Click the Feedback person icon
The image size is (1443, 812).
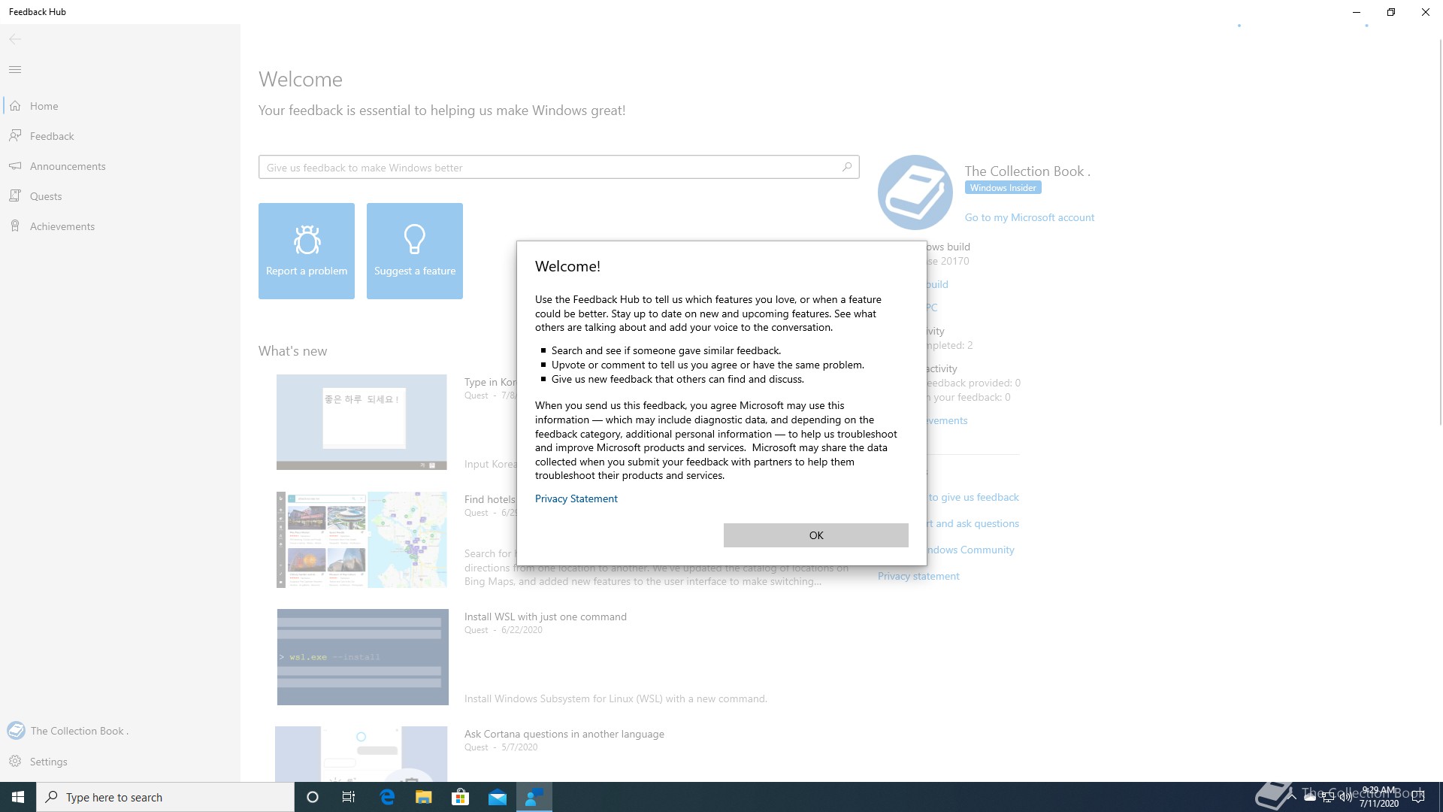click(x=15, y=136)
